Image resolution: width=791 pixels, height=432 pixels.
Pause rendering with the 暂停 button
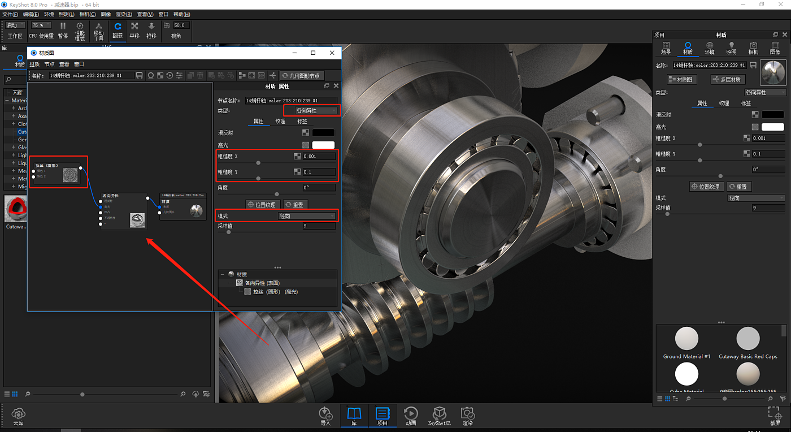(x=63, y=30)
